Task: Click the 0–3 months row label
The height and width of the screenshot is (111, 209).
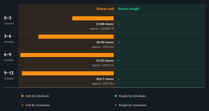Action: pos(9,20)
